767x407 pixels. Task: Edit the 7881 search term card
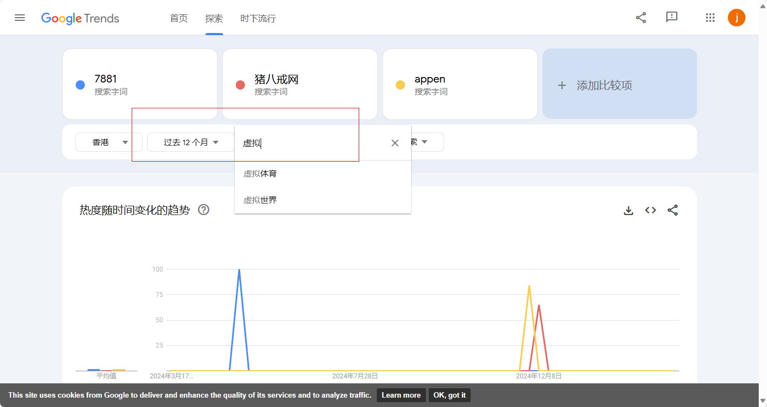[140, 84]
